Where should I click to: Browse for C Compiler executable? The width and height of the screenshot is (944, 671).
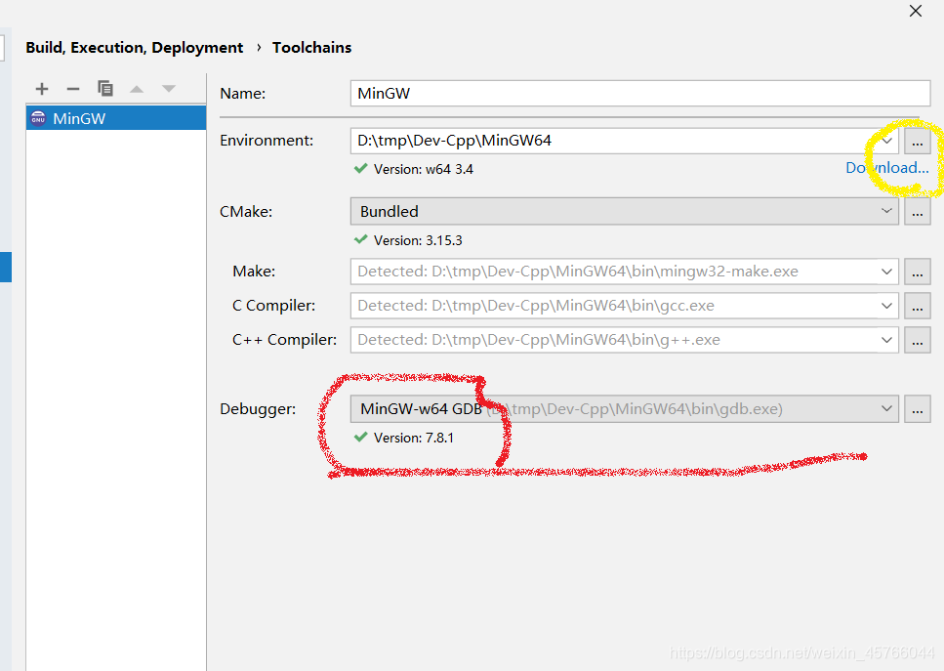(x=917, y=306)
